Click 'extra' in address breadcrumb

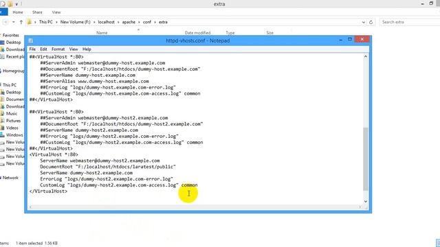point(163,22)
